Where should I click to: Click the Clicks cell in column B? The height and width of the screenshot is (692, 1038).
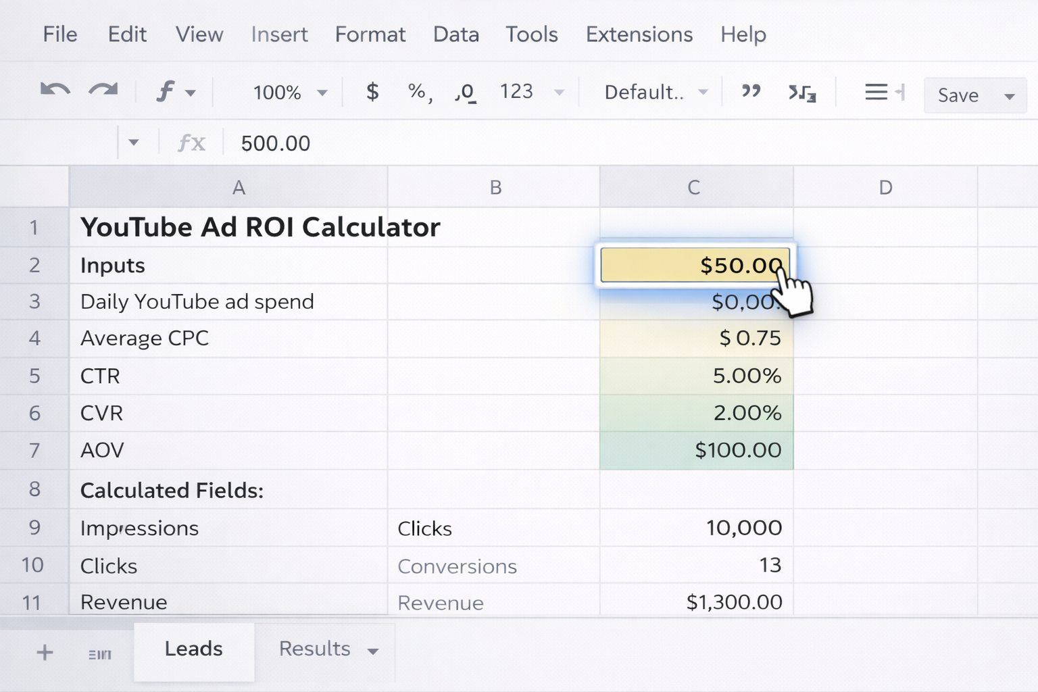pyautogui.click(x=494, y=528)
